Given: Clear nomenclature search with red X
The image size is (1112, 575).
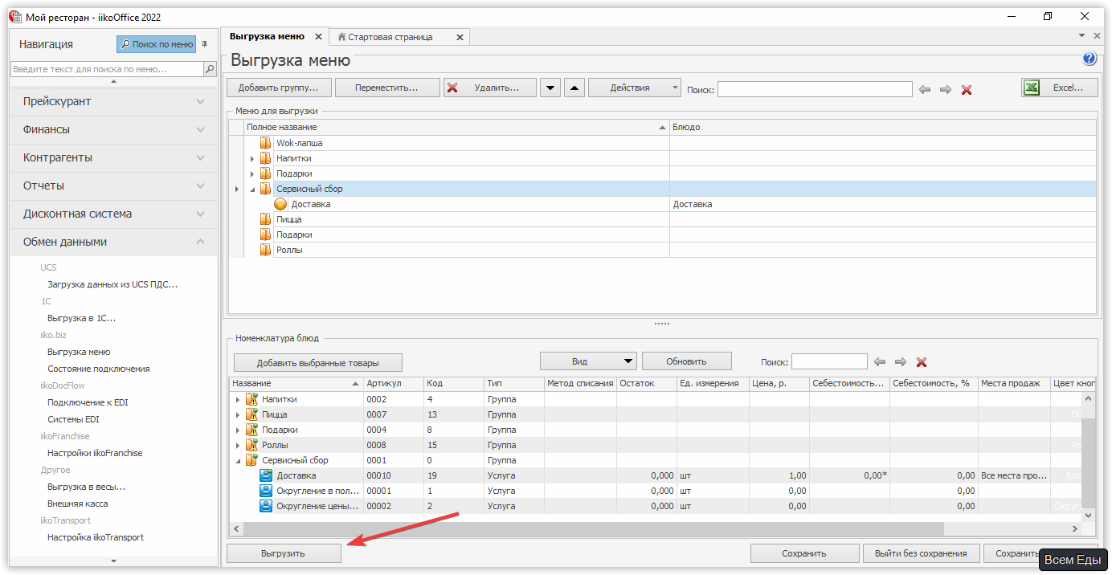Looking at the screenshot, I should pyautogui.click(x=922, y=362).
